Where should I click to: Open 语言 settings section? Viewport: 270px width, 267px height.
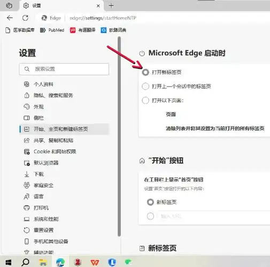(x=64, y=197)
